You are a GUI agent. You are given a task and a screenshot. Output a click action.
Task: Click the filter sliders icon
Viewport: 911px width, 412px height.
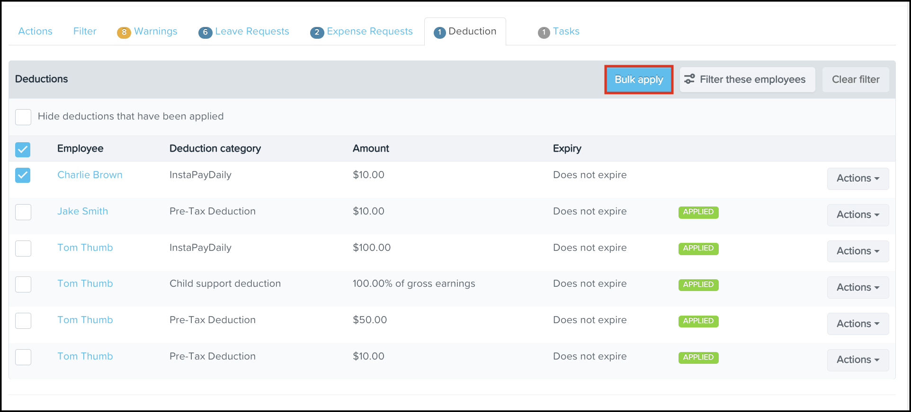click(689, 79)
